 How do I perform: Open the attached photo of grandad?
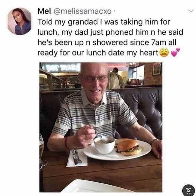tap(101, 127)
